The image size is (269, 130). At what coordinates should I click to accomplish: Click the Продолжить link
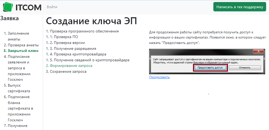coord(159,77)
